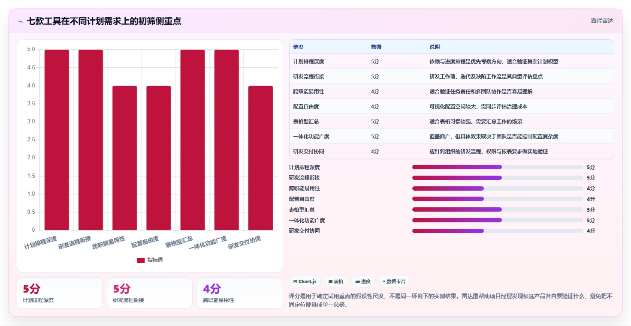The height and width of the screenshot is (326, 631).
Task: Select the 数据卡片 chip
Action: (x=394, y=281)
